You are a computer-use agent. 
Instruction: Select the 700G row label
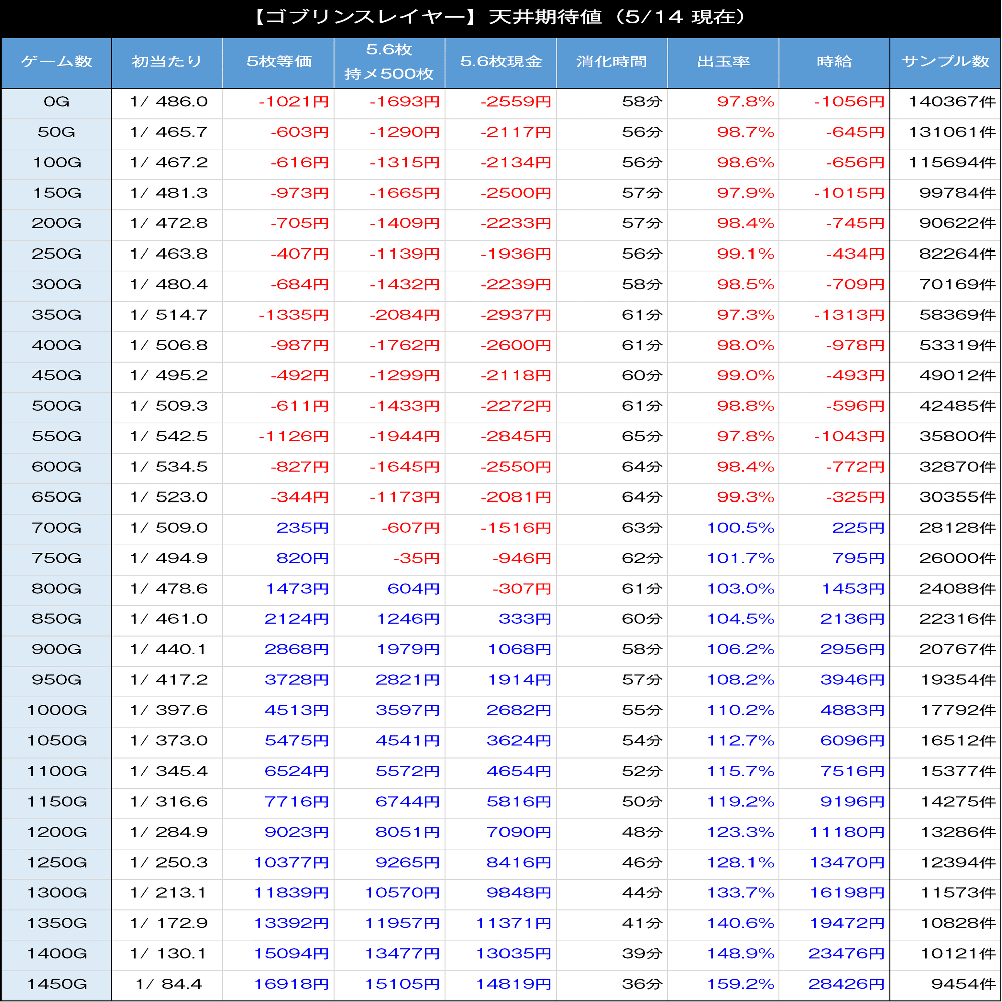(x=56, y=528)
